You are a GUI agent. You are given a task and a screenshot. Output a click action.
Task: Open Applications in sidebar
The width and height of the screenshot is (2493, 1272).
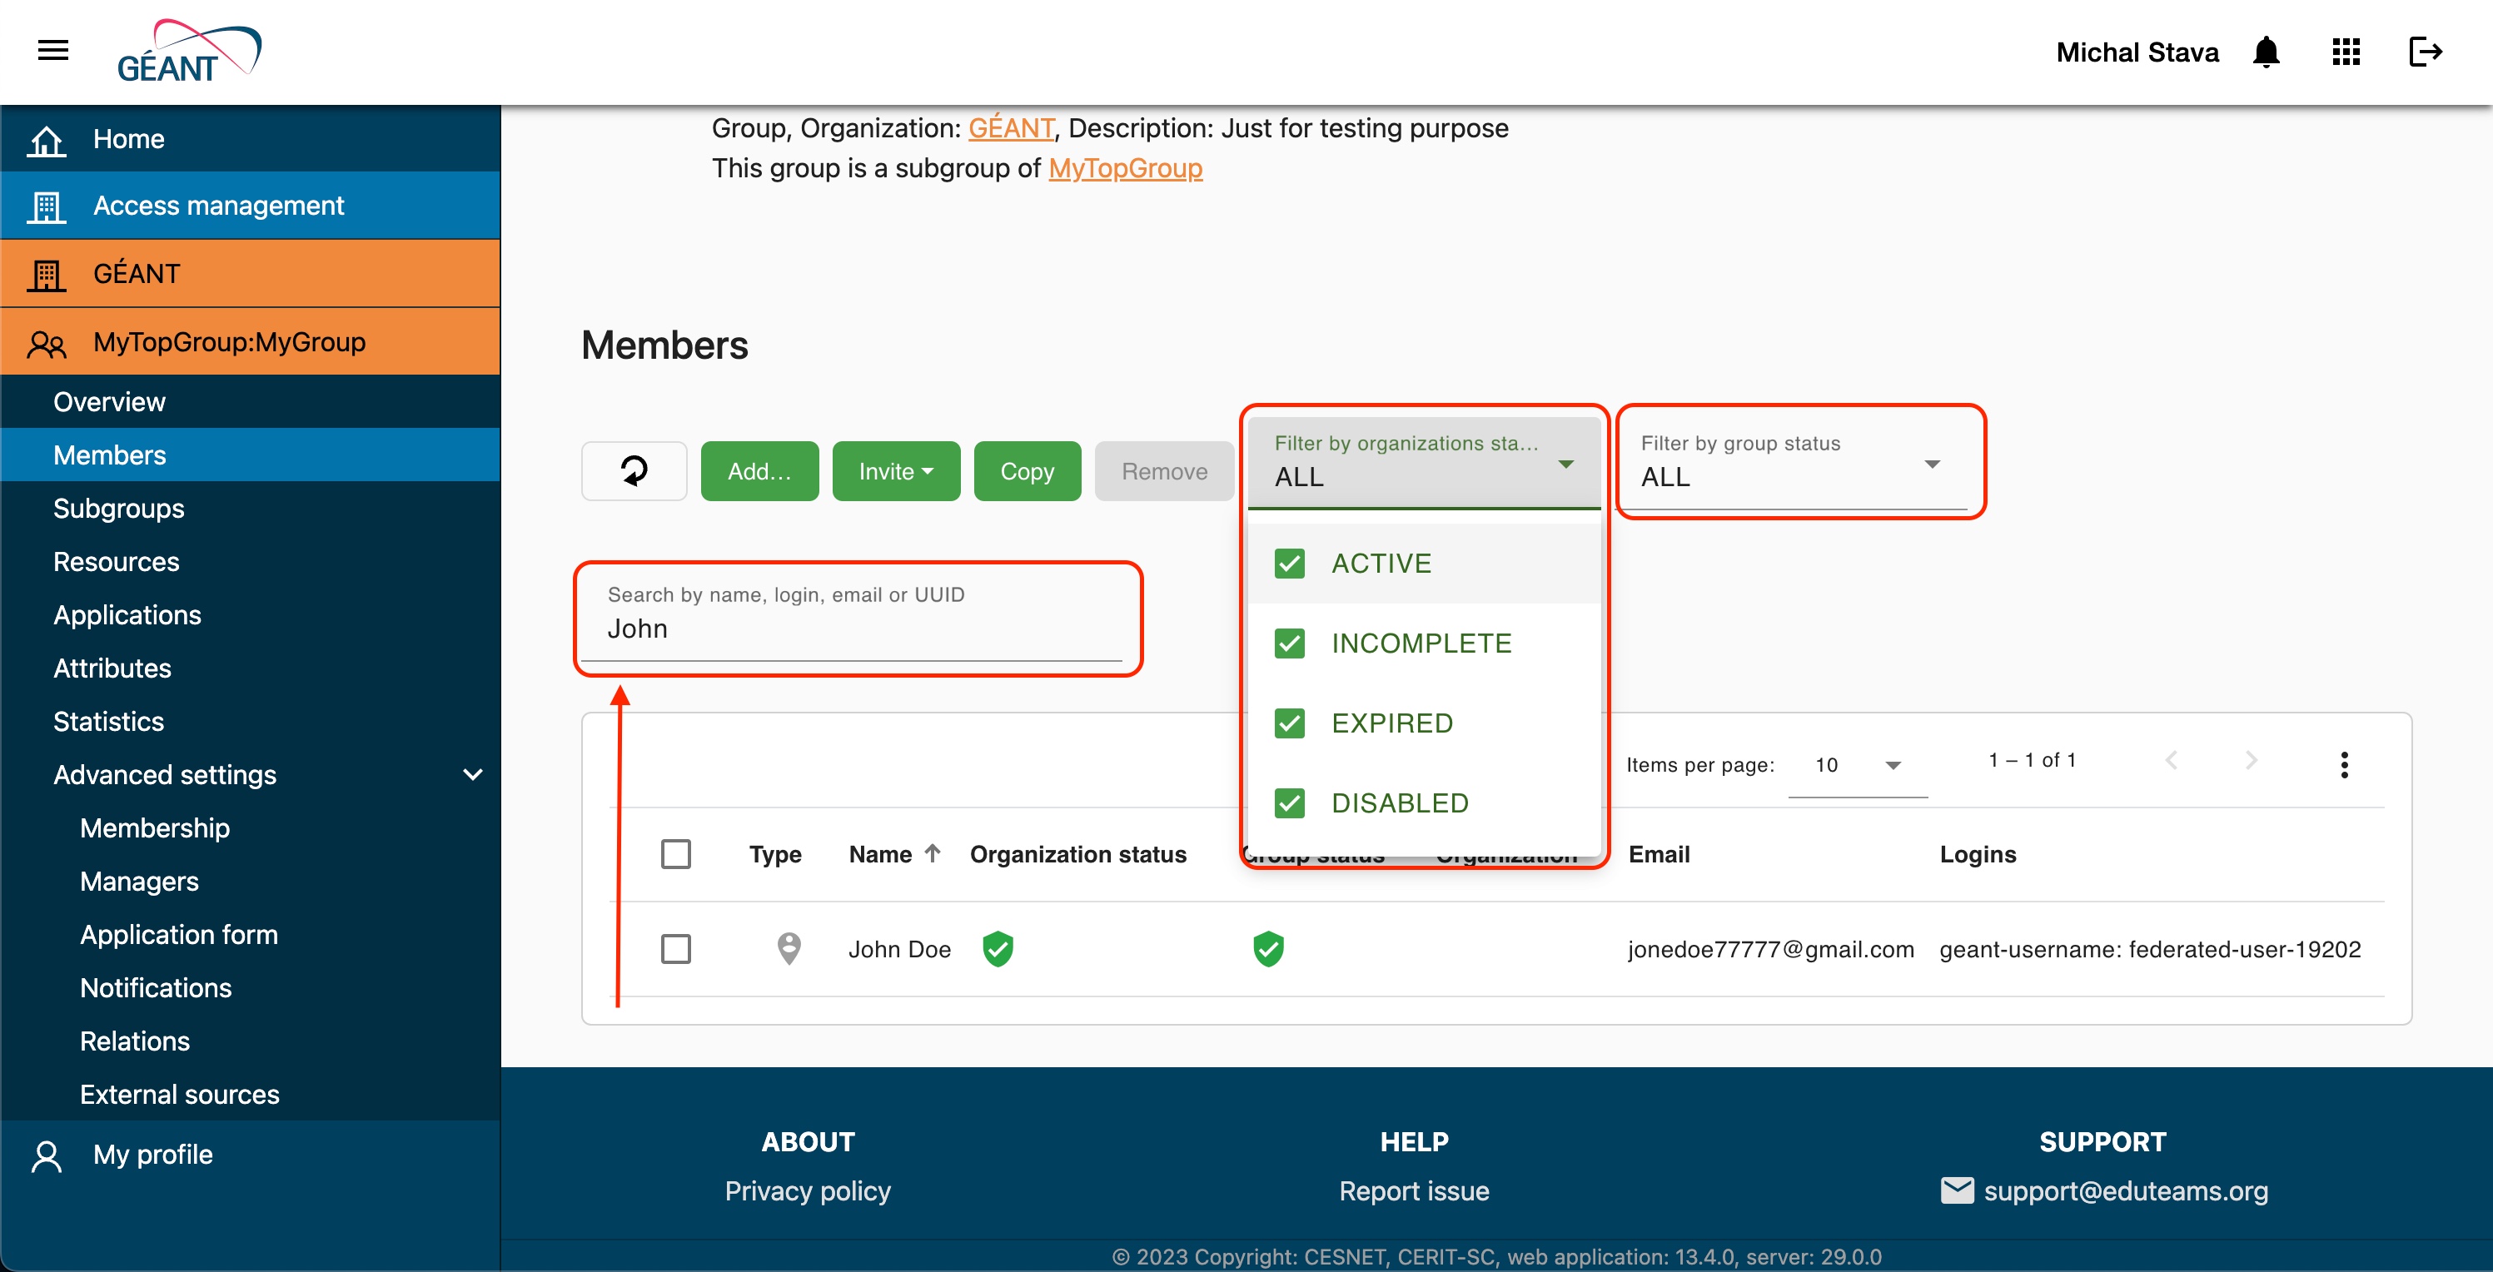(x=251, y=614)
